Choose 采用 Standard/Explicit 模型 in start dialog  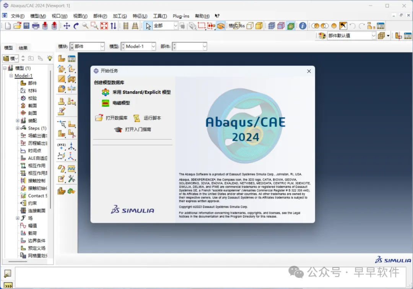point(136,92)
